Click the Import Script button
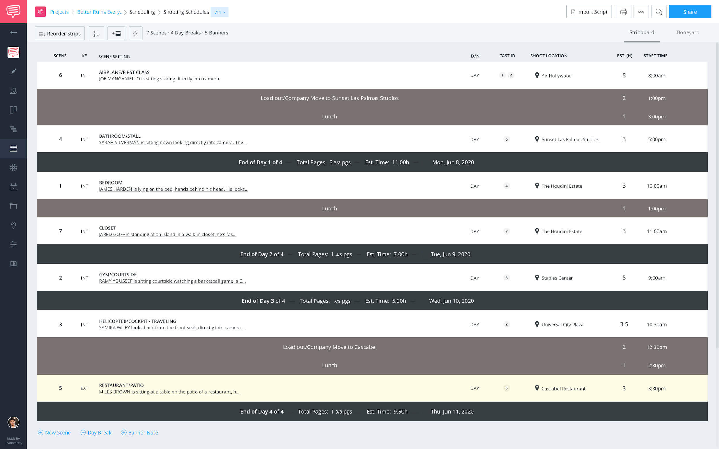Screen dimensions: 719x449 click(589, 11)
